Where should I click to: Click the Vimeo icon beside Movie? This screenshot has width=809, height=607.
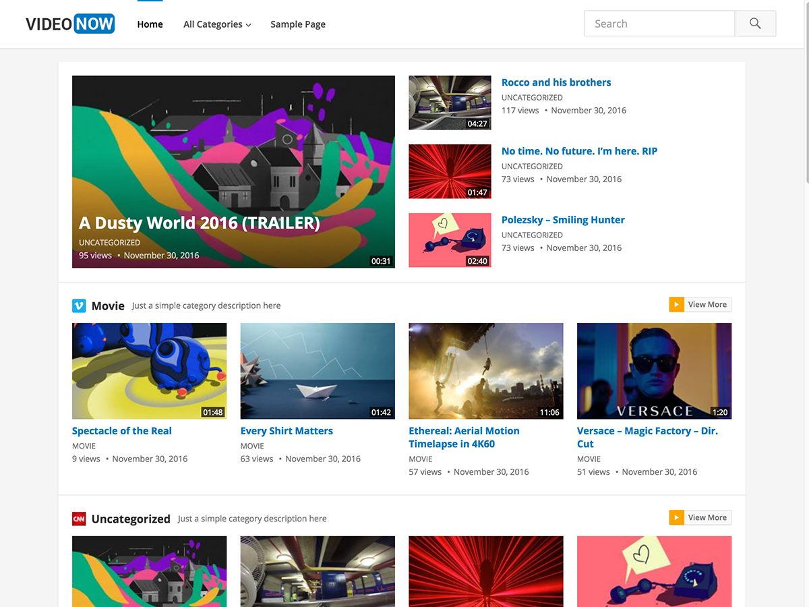point(79,306)
